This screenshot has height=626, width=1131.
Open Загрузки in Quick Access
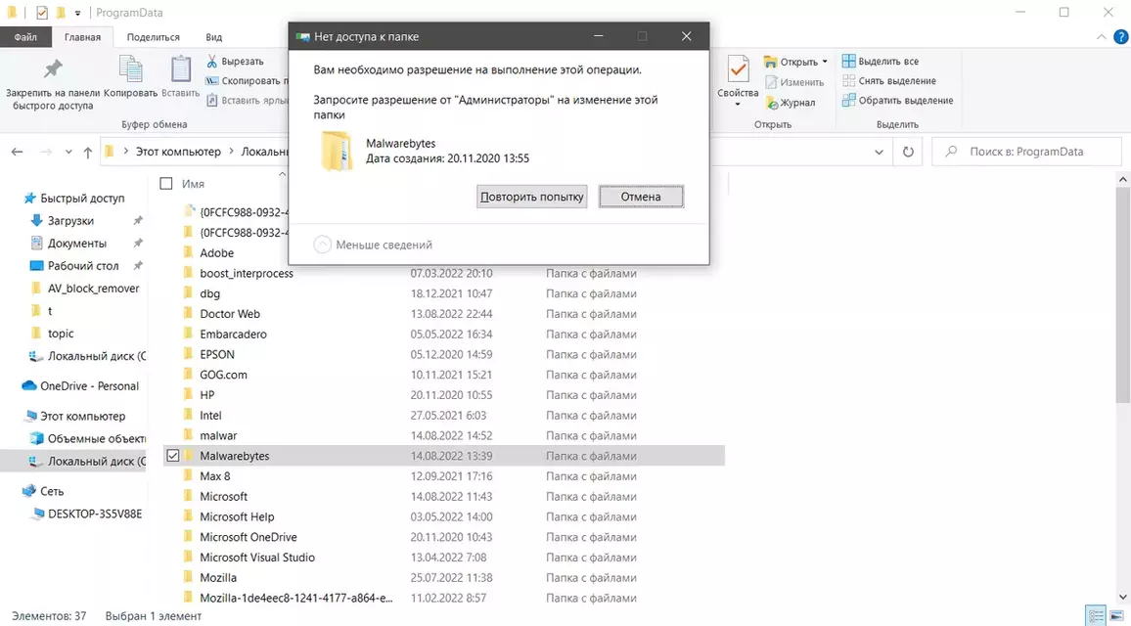click(x=70, y=221)
